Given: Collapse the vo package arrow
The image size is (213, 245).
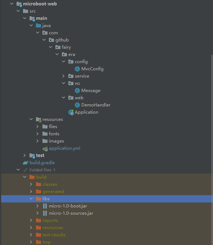Looking at the screenshot, I should (x=64, y=83).
